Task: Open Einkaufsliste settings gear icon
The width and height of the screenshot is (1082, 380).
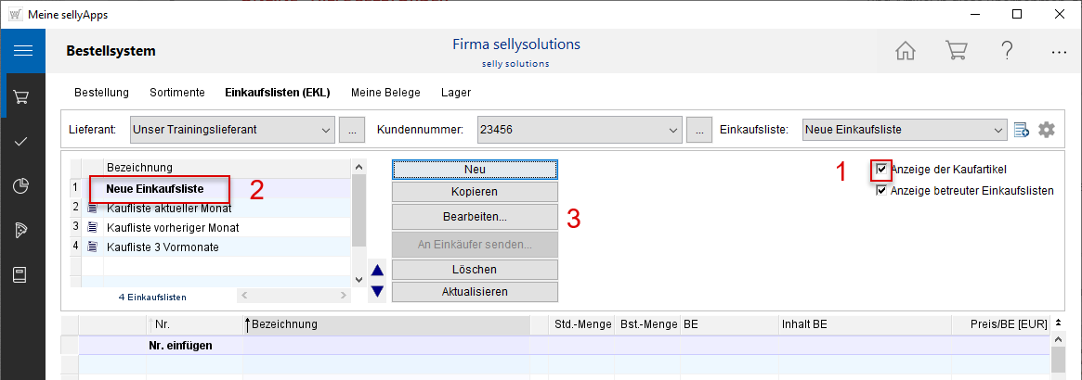Action: [1047, 130]
